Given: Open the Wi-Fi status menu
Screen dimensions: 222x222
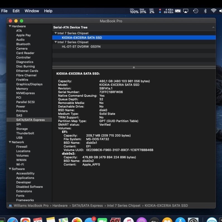Looking at the screenshot, I should 214,11.
